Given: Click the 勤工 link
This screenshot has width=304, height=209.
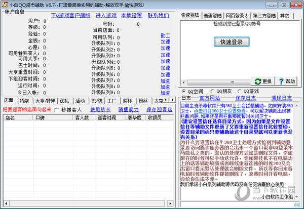Looking at the screenshot, I should point(165,35).
